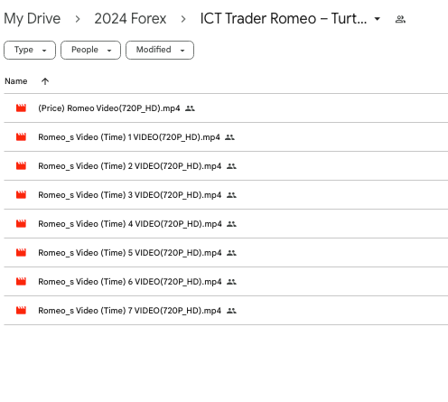Open the Modified filter dropdown

[160, 50]
